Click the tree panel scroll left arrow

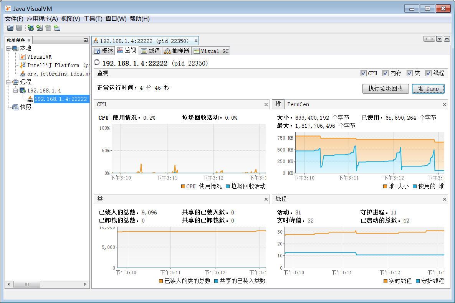(9, 285)
